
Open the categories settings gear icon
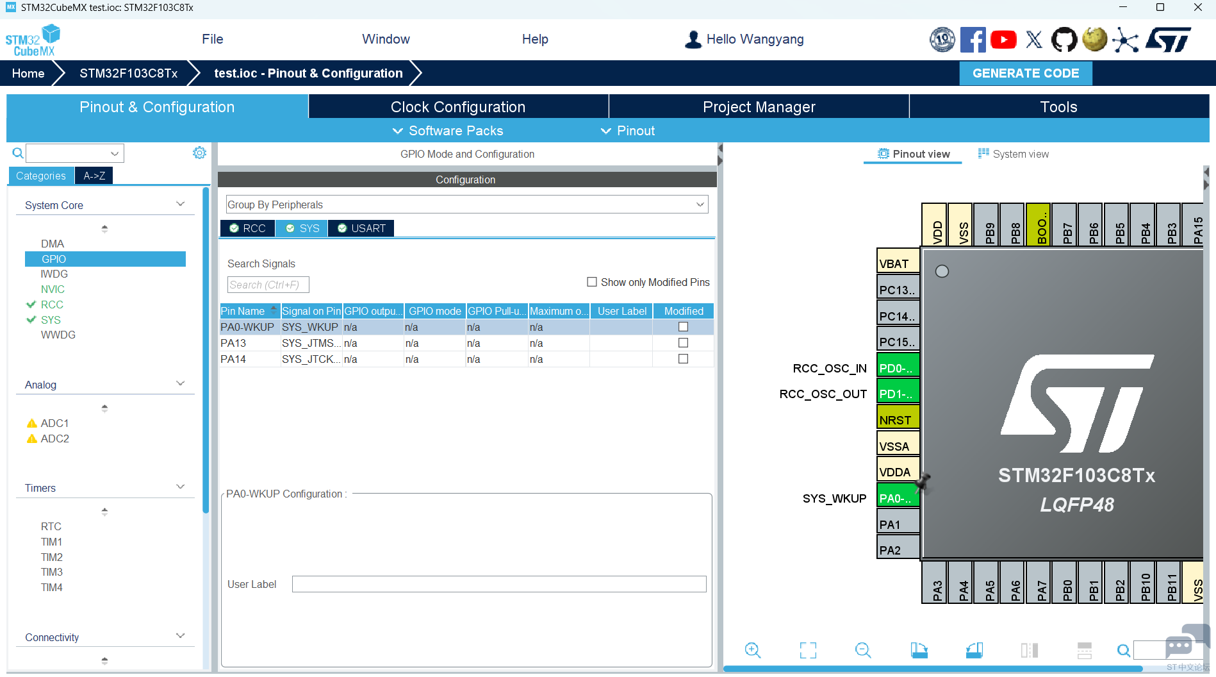pos(200,153)
